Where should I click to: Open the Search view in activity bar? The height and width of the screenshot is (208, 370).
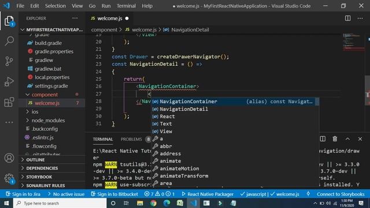click(9, 41)
